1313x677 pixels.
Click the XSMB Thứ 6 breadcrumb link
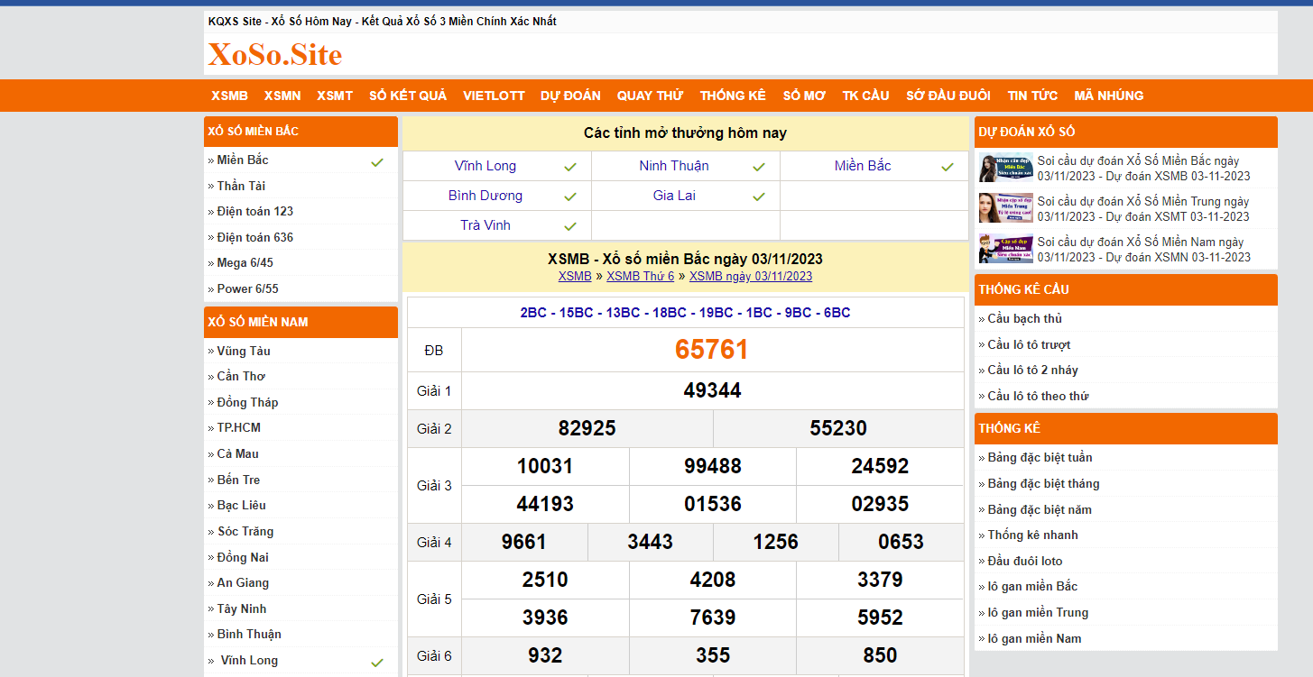pos(640,277)
